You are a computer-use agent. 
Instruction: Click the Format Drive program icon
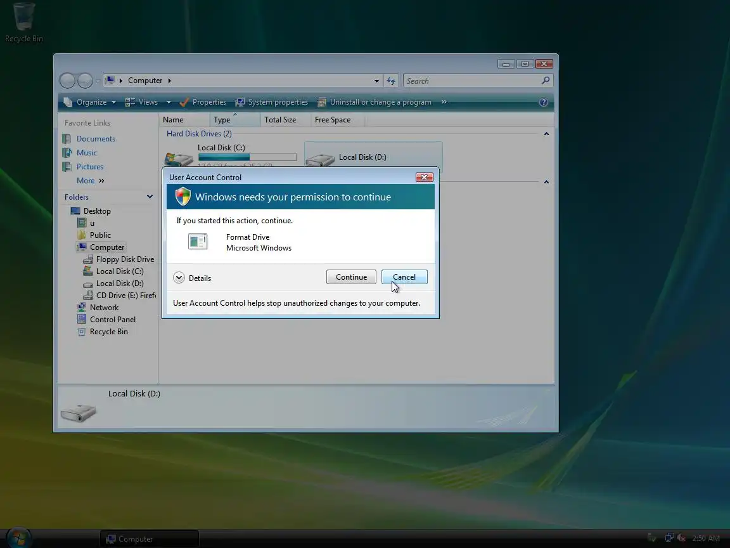coord(198,242)
